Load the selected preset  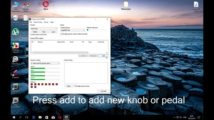[x=53, y=32]
